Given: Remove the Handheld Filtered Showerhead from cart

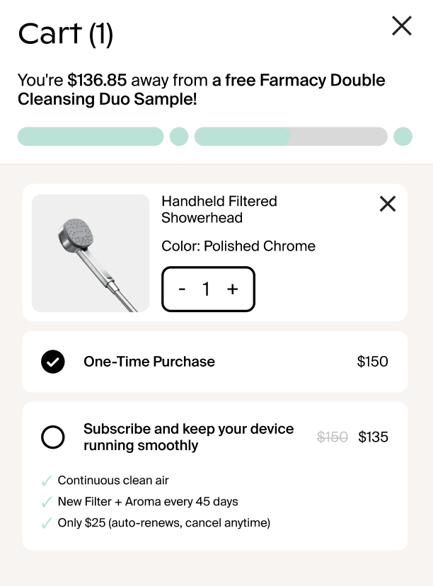Looking at the screenshot, I should 387,204.
